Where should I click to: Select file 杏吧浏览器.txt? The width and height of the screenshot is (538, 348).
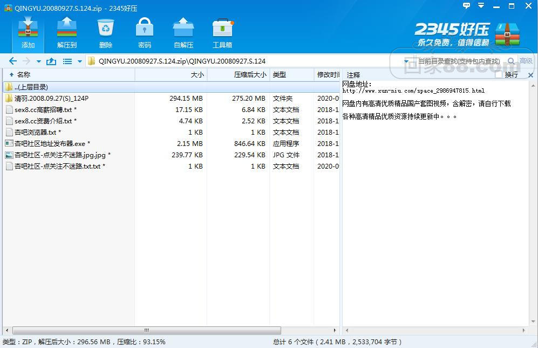(172, 132)
